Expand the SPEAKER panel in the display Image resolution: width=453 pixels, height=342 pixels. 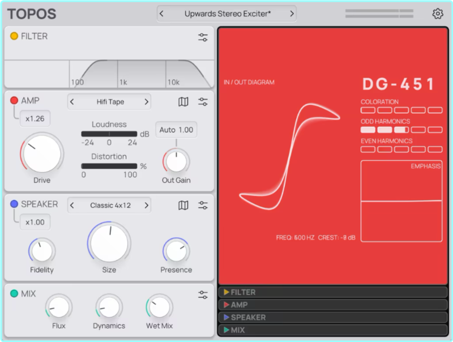coord(333,318)
